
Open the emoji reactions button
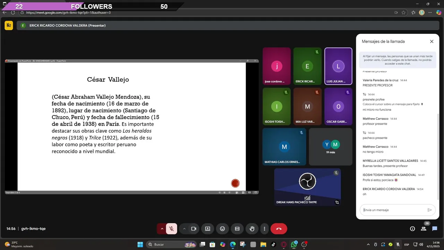222,228
